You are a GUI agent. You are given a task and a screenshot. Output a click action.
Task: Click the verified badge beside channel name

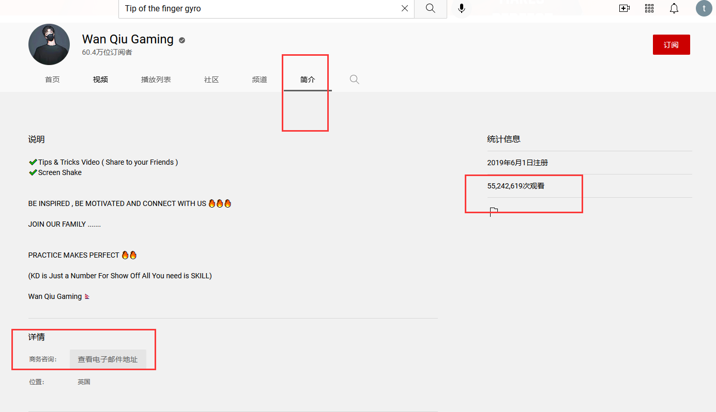point(182,40)
